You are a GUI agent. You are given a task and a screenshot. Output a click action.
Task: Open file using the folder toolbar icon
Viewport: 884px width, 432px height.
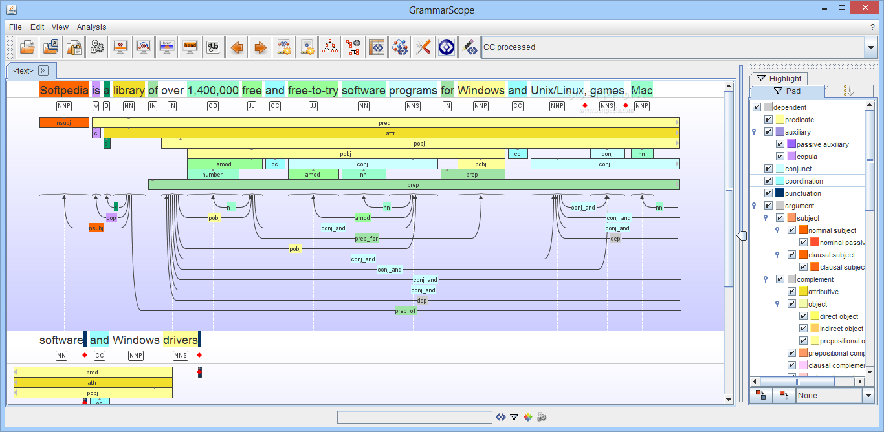(27, 47)
